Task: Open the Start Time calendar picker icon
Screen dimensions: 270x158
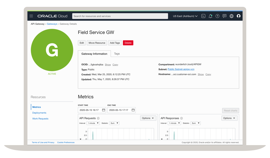Action: point(103,110)
